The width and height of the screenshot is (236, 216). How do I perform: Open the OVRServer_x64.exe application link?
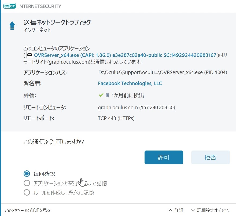125,55
